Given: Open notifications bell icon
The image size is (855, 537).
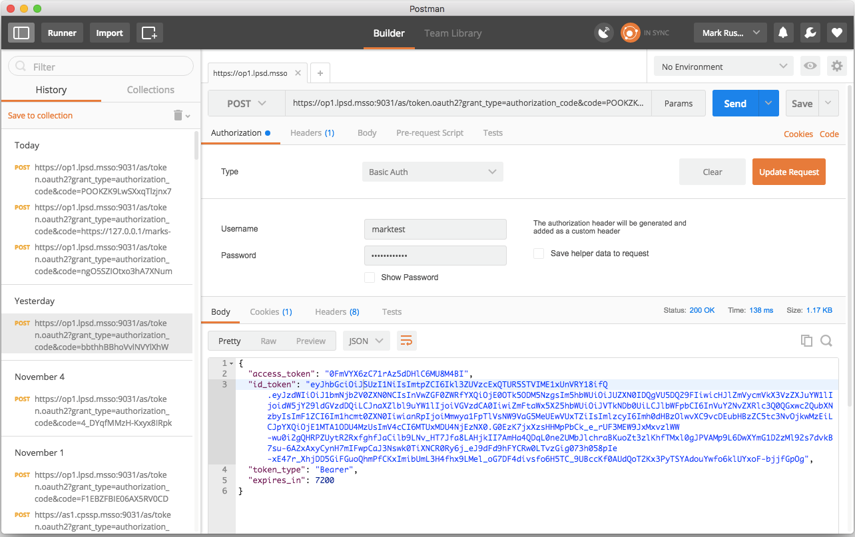Looking at the screenshot, I should coord(783,33).
